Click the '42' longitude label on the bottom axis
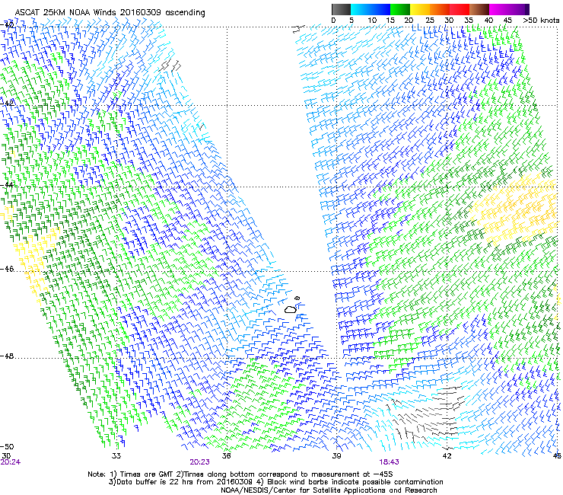 click(447, 455)
